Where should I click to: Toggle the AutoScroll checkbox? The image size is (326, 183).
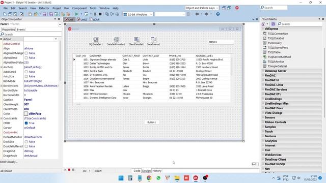coord(26,72)
